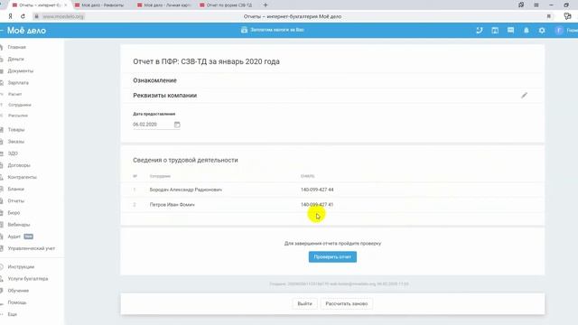This screenshot has width=578, height=325.
Task: Open Аудит in the sidebar
Action: 14,237
